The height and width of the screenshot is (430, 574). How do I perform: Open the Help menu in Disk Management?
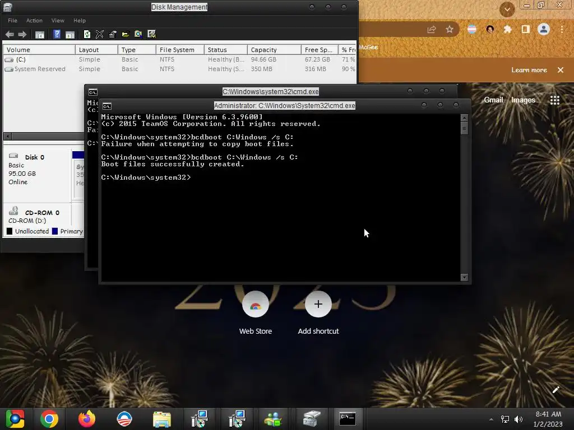tap(80, 21)
